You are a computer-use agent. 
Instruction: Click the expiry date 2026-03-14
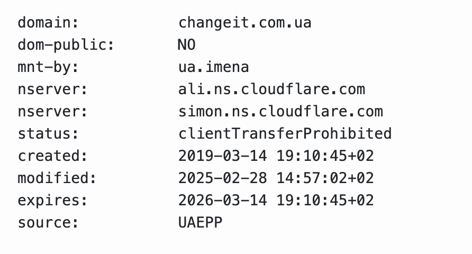coord(222,201)
